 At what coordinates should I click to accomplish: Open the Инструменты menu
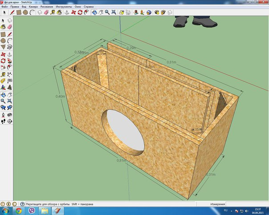coord(64,7)
